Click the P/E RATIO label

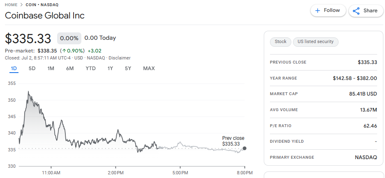point(281,126)
